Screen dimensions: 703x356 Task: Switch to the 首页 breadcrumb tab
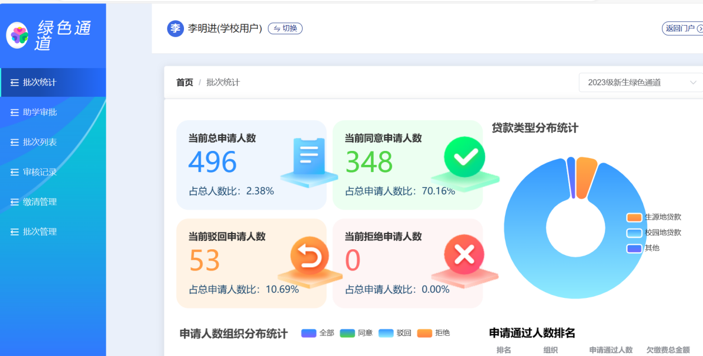pyautogui.click(x=184, y=82)
